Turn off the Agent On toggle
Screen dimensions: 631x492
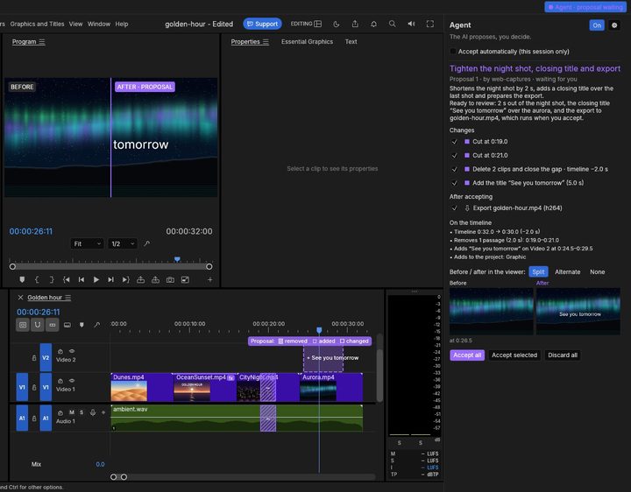point(597,25)
